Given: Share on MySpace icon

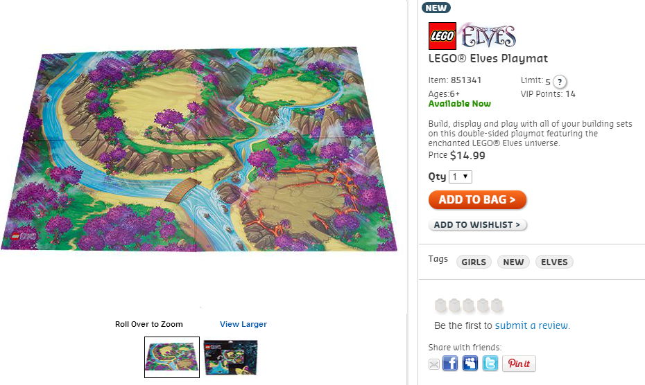Looking at the screenshot, I should coord(470,364).
